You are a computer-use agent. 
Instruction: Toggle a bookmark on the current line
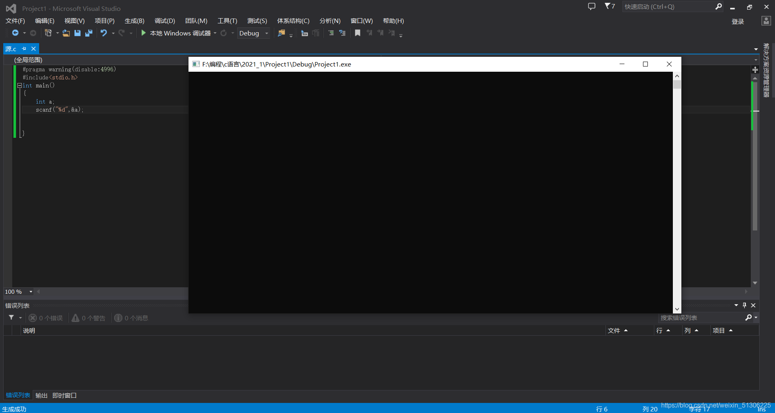358,33
